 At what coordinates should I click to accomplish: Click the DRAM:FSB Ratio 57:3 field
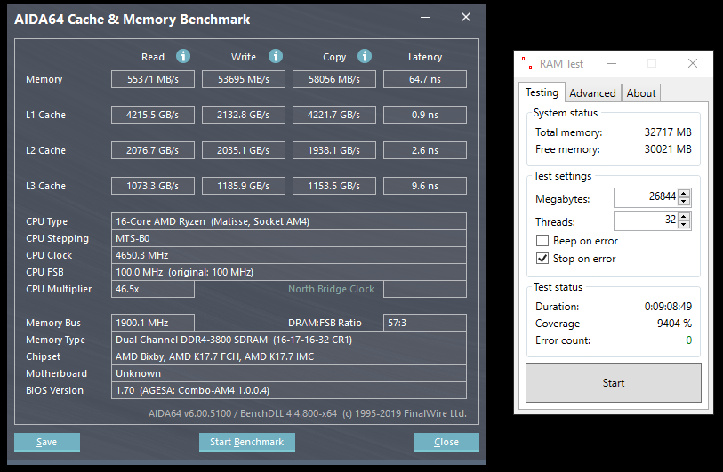click(425, 323)
